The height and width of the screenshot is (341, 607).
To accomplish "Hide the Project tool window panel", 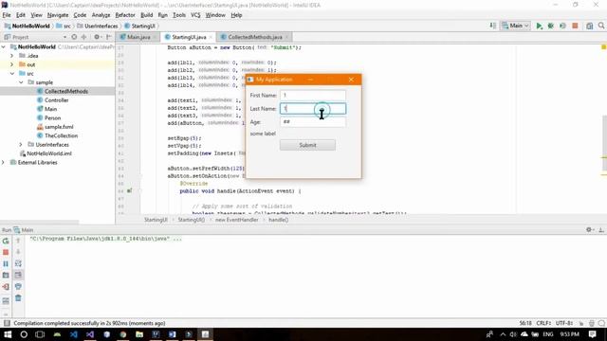I will tap(109, 37).
